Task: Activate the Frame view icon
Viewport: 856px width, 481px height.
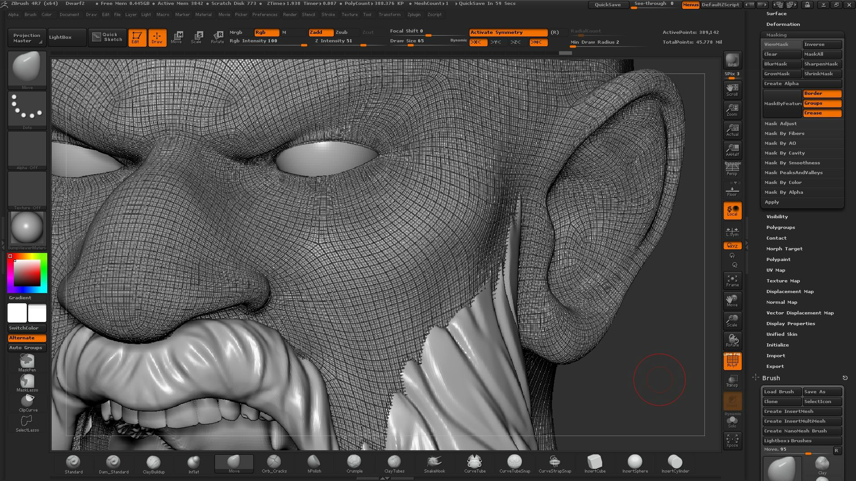Action: (732, 280)
